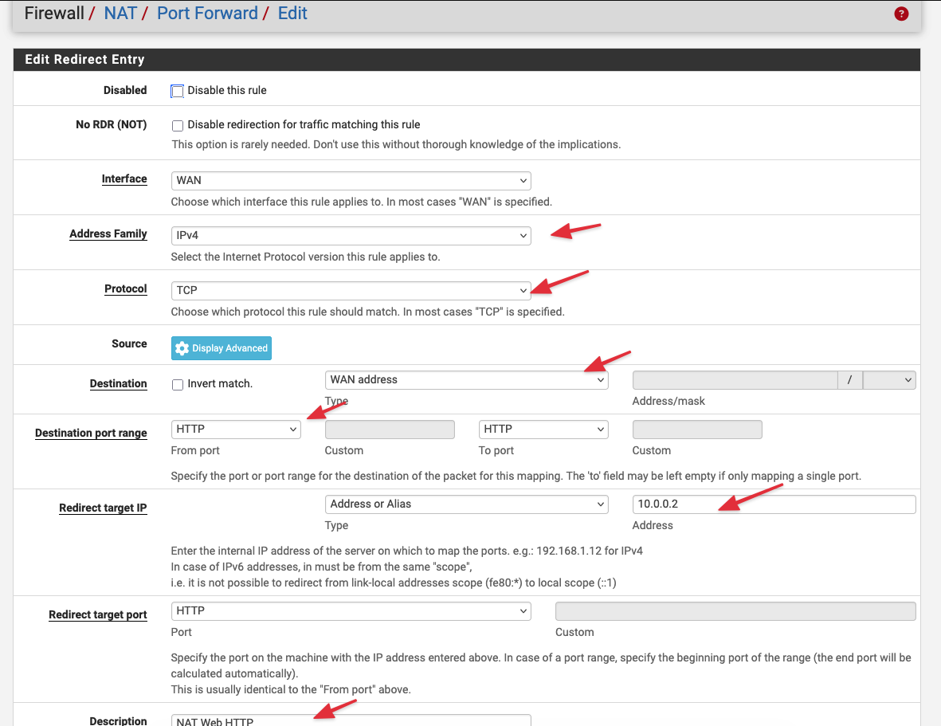Click the Display Advanced source button
The image size is (941, 726).
[222, 348]
